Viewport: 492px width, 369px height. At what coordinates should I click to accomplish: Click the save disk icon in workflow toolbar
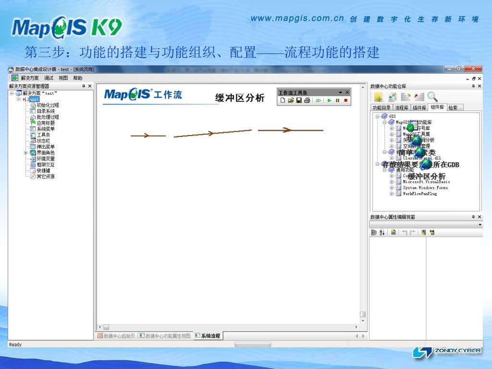point(299,100)
